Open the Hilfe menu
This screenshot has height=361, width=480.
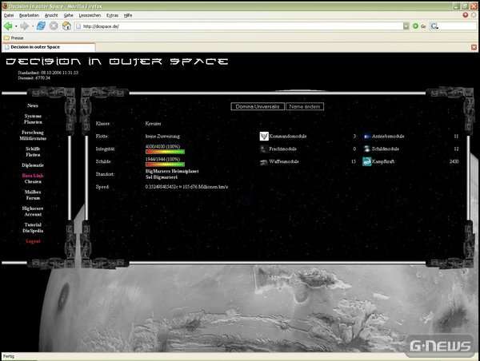coord(128,15)
